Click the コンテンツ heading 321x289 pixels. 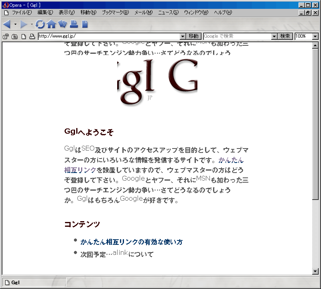pos(82,224)
